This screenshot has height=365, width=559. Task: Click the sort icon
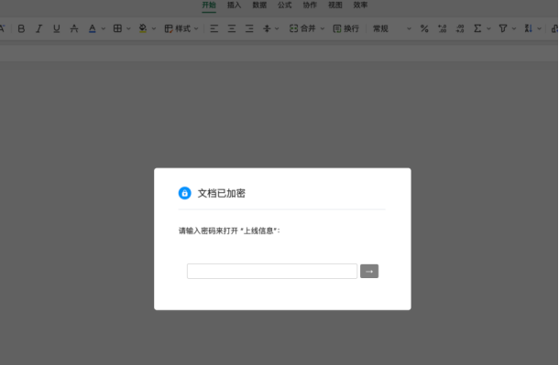tap(529, 29)
